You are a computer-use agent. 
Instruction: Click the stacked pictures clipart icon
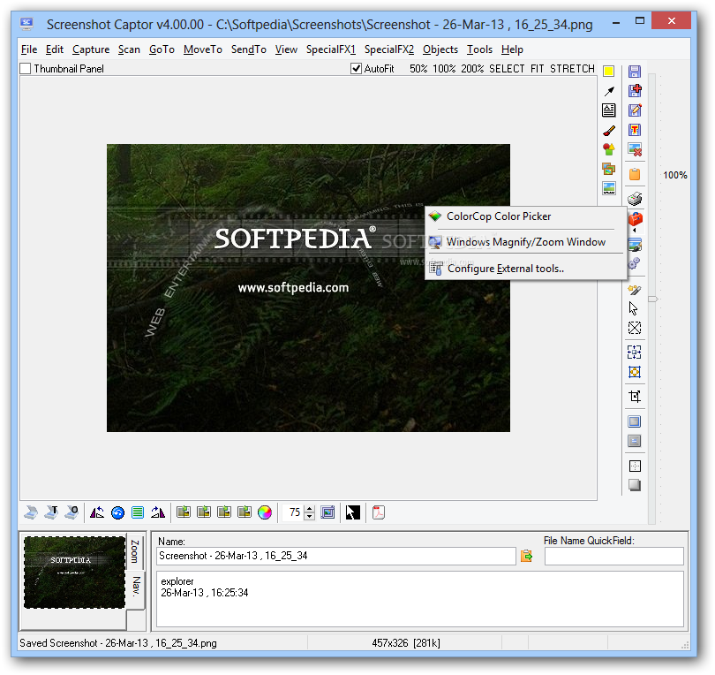coord(609,169)
